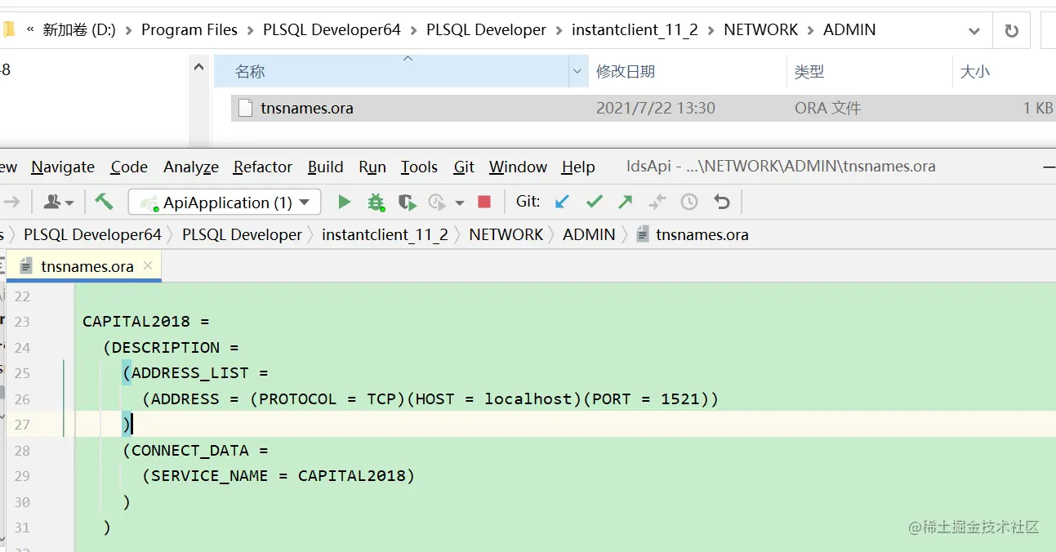
Task: Run with Coverage shield icon
Action: click(407, 202)
